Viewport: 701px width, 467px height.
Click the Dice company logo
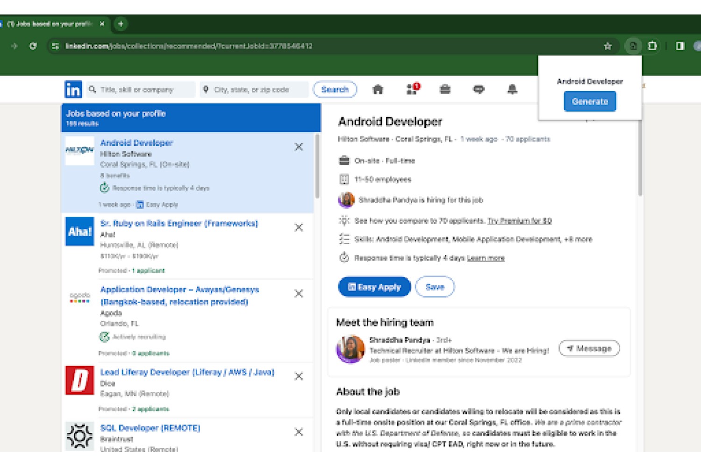[79, 380]
